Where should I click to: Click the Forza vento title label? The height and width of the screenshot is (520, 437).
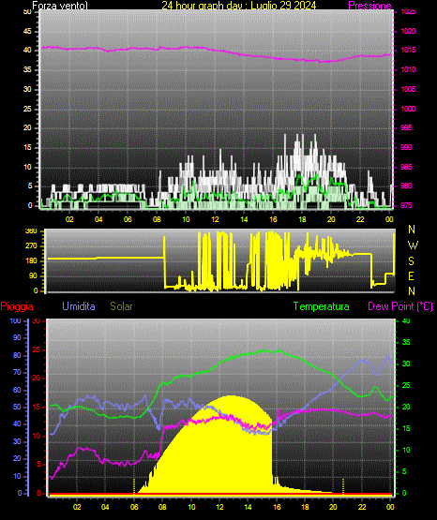point(60,6)
